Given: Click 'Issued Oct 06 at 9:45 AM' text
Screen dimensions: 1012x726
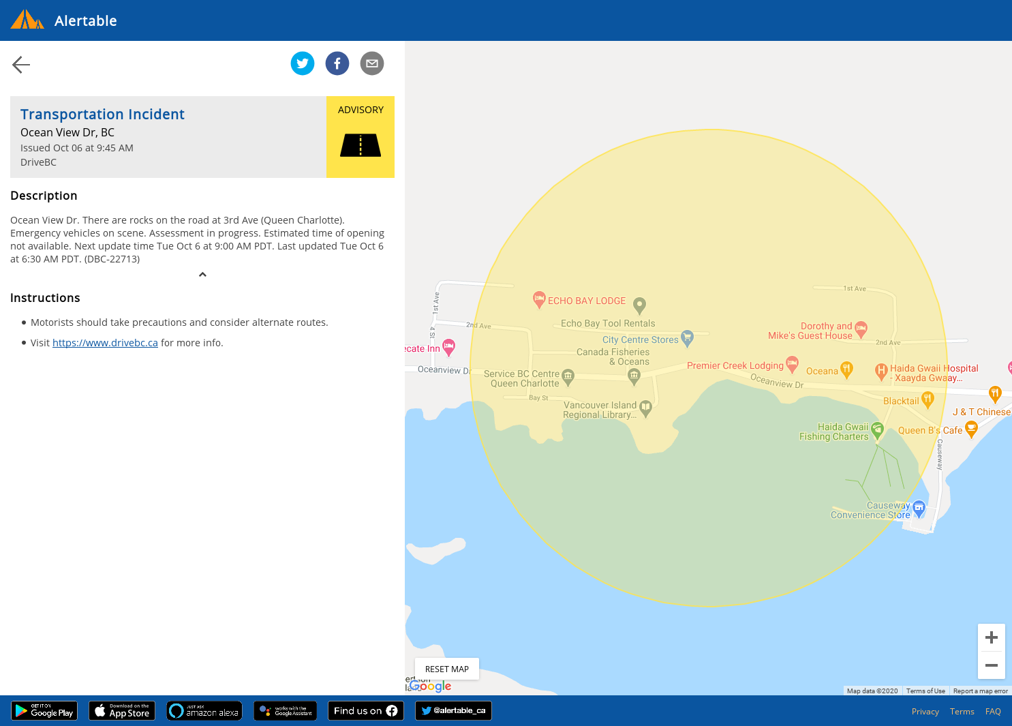Looking at the screenshot, I should 77,148.
